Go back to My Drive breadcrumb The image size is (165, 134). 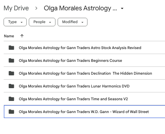point(16,8)
